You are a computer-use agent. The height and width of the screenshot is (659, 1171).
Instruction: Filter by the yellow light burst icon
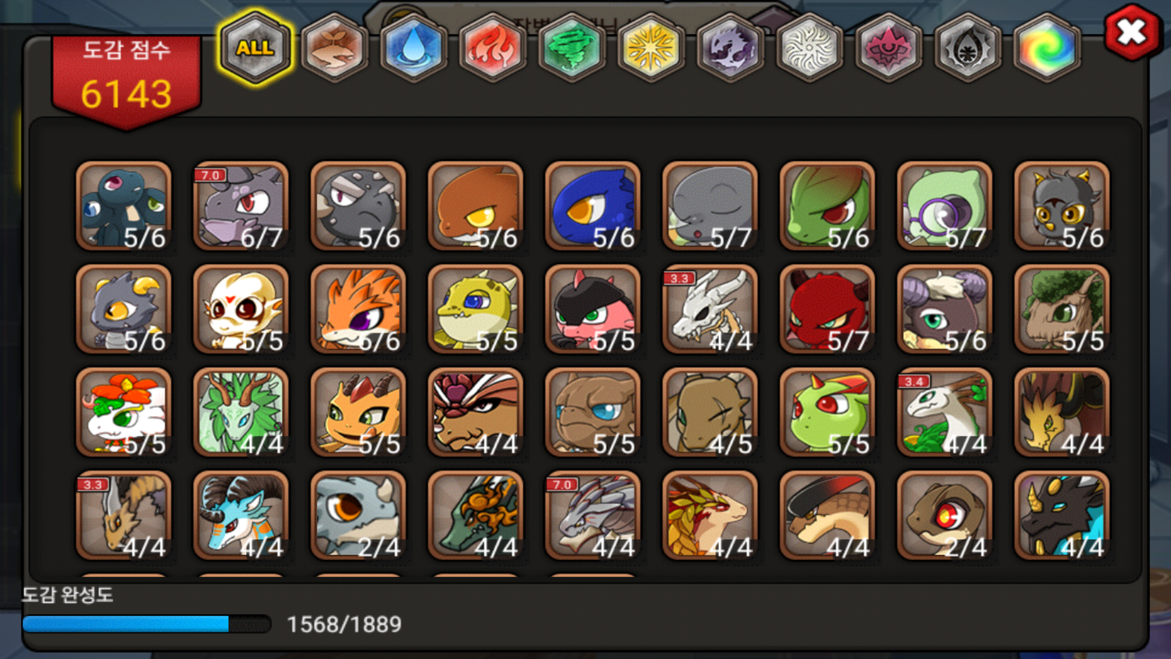pos(651,48)
